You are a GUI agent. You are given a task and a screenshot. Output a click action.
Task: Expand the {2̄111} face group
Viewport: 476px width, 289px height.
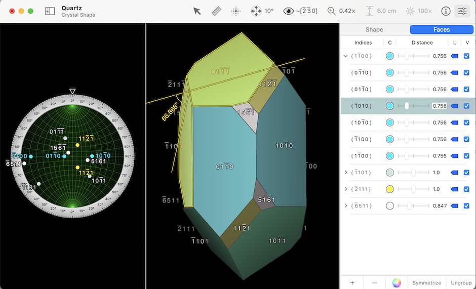(346, 189)
